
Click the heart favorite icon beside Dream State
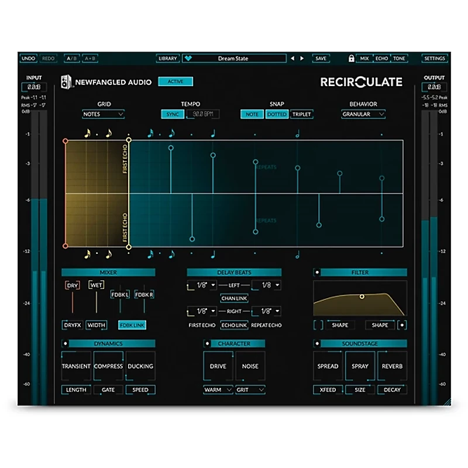point(188,58)
